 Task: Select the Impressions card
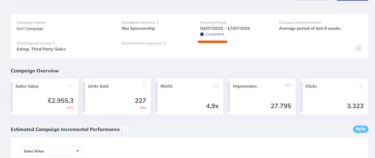click(262, 97)
